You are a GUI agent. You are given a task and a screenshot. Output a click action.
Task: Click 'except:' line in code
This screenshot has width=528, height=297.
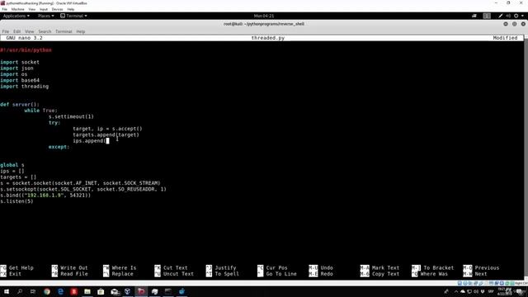click(59, 147)
